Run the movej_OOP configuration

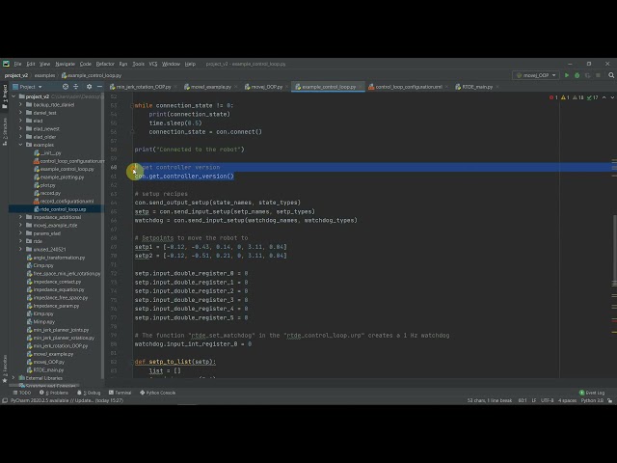pos(567,75)
